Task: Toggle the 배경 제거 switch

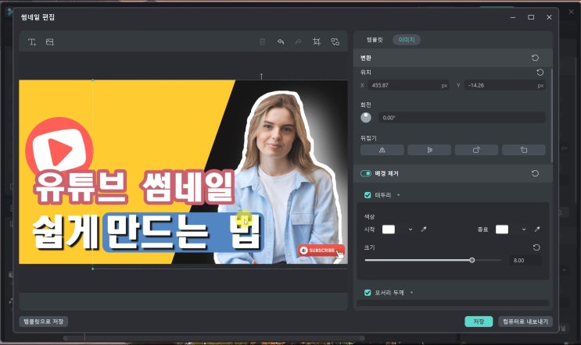Action: tap(366, 173)
